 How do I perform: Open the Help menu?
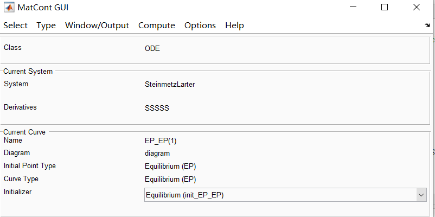coord(234,25)
